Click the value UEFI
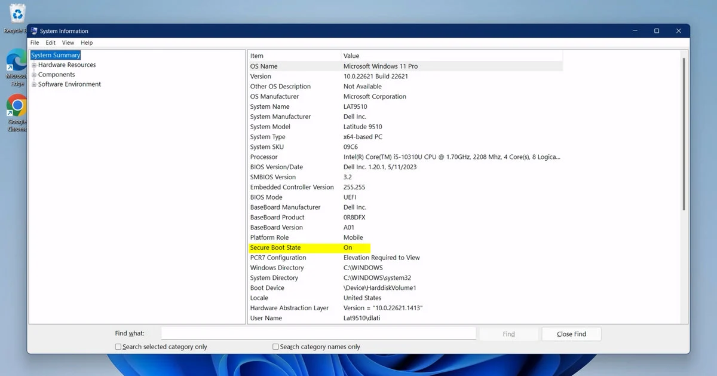This screenshot has height=376, width=717. pyautogui.click(x=351, y=197)
